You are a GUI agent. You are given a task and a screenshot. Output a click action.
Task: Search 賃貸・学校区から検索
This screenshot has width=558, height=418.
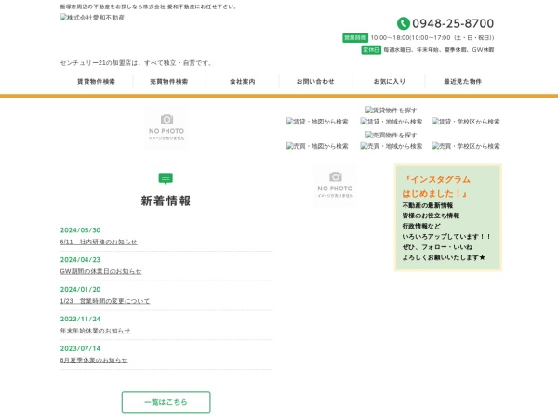pyautogui.click(x=466, y=122)
